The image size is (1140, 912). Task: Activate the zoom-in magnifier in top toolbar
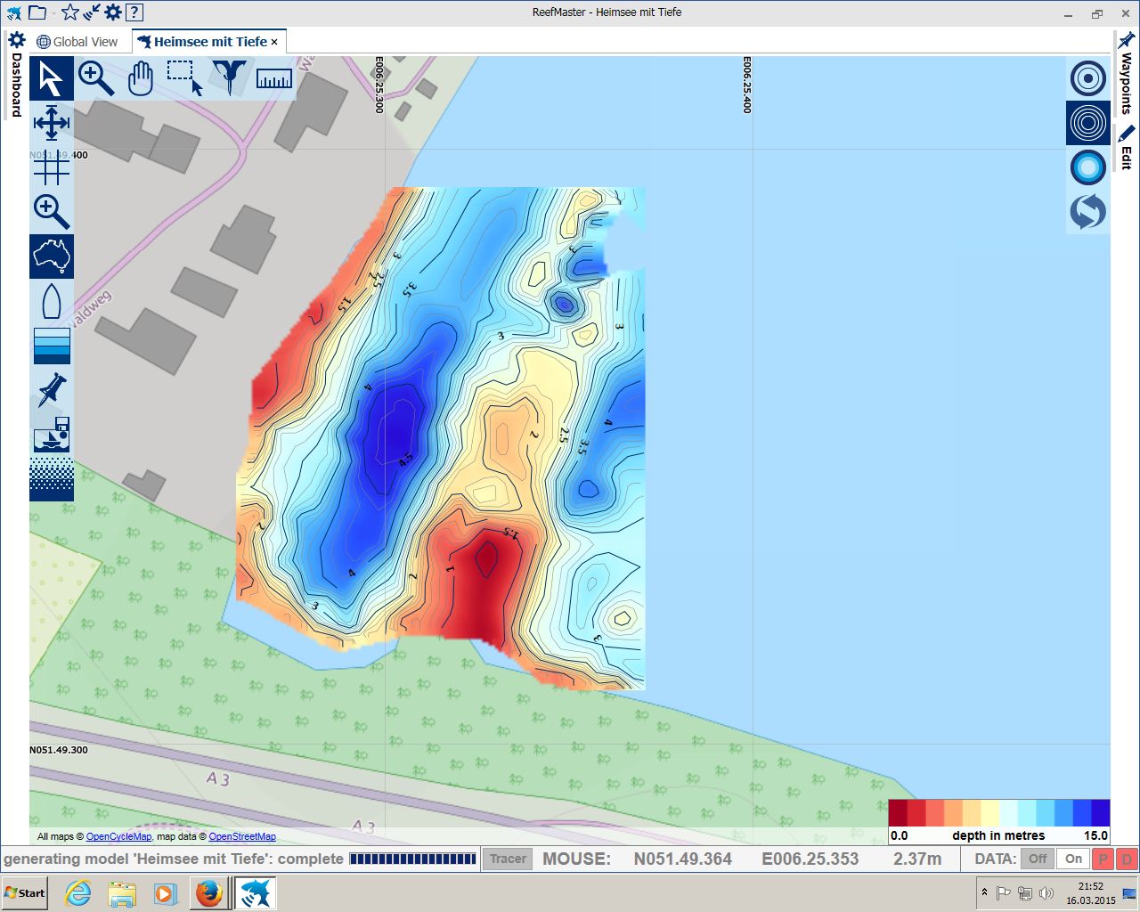point(96,78)
